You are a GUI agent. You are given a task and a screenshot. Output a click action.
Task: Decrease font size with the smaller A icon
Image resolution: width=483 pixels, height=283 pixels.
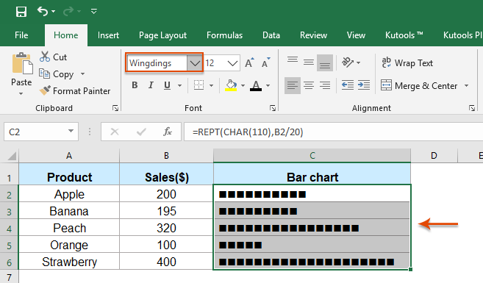(265, 62)
